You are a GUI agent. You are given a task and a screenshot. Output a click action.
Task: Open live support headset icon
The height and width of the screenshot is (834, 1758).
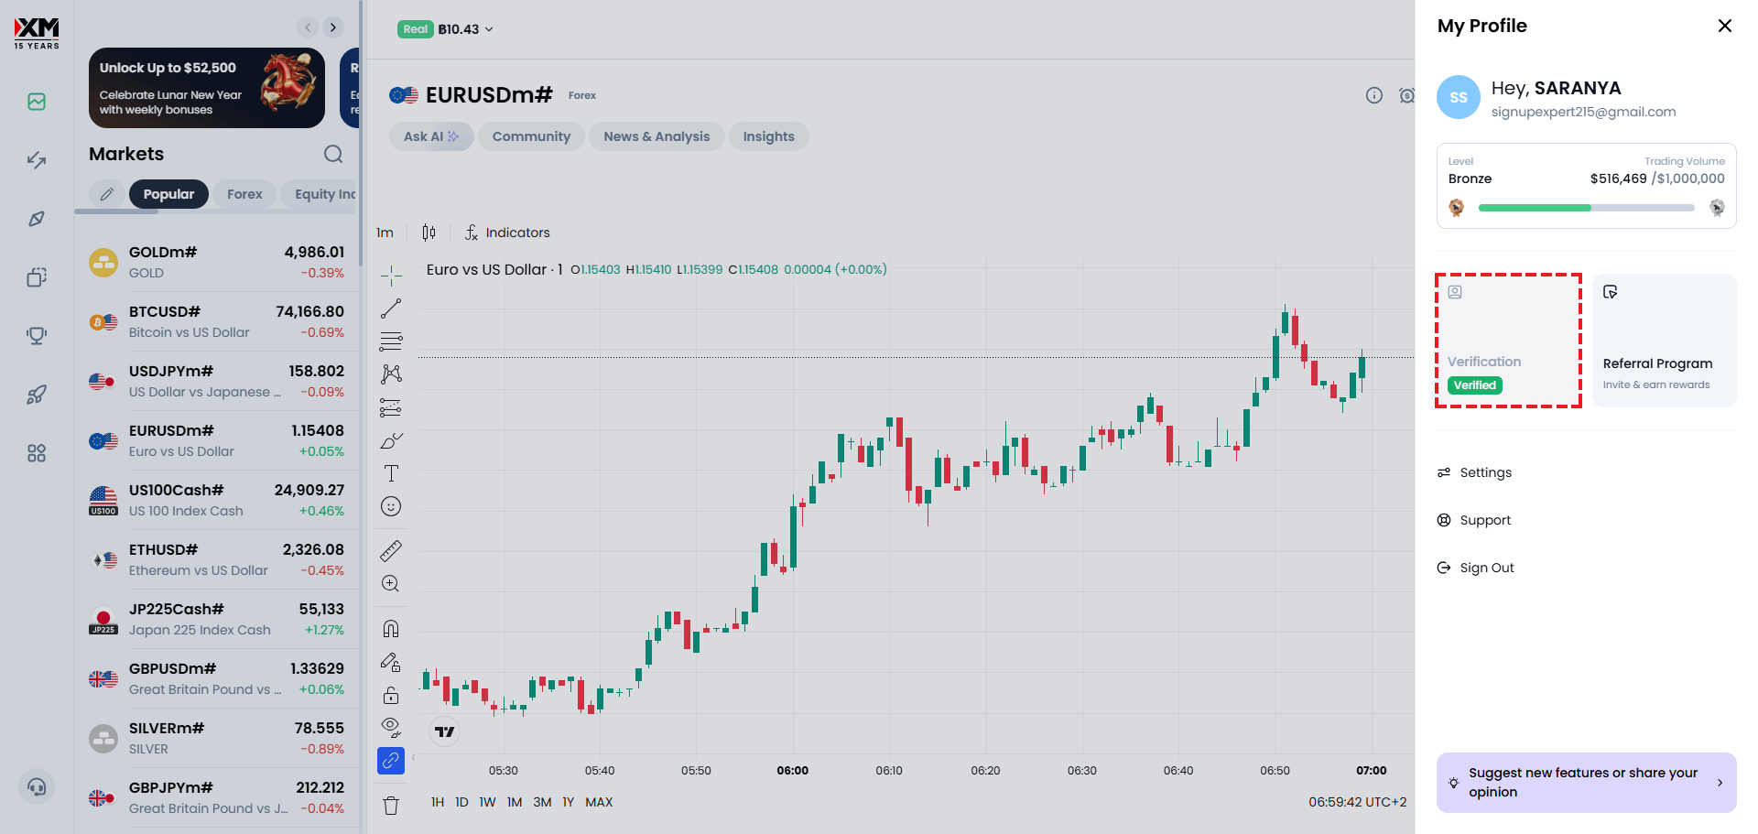click(x=37, y=786)
